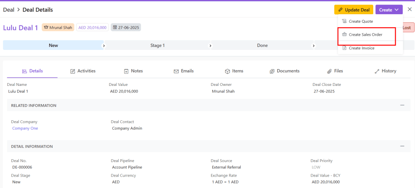The width and height of the screenshot is (415, 188).
Task: Click the Items box icon
Action: (x=227, y=71)
